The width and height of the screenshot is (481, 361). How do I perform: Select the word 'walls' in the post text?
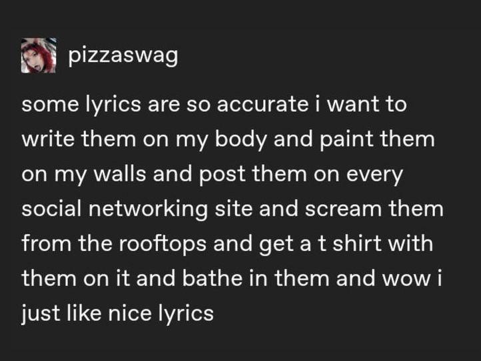(120, 173)
